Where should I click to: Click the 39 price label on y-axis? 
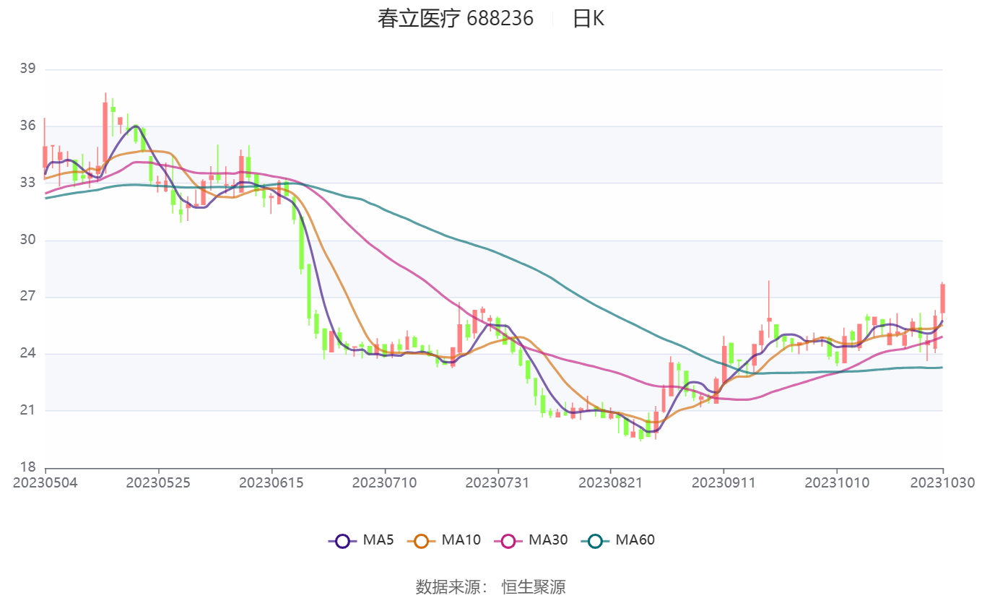(x=27, y=69)
